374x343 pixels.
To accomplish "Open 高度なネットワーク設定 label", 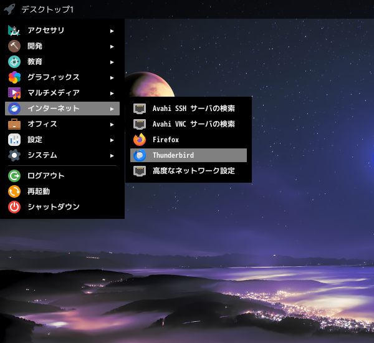I will 194,171.
